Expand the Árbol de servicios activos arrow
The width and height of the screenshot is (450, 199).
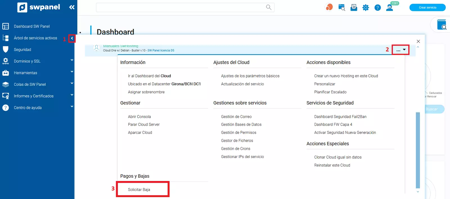pos(72,38)
